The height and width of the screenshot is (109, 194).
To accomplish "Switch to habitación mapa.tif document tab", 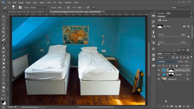I will pos(26,12).
